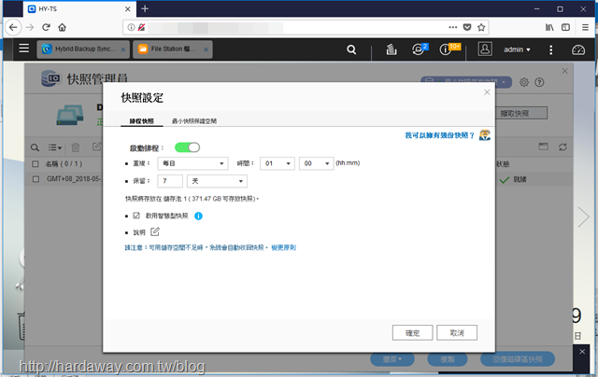
Task: Click the QTS search magnifier icon
Action: pyautogui.click(x=351, y=49)
